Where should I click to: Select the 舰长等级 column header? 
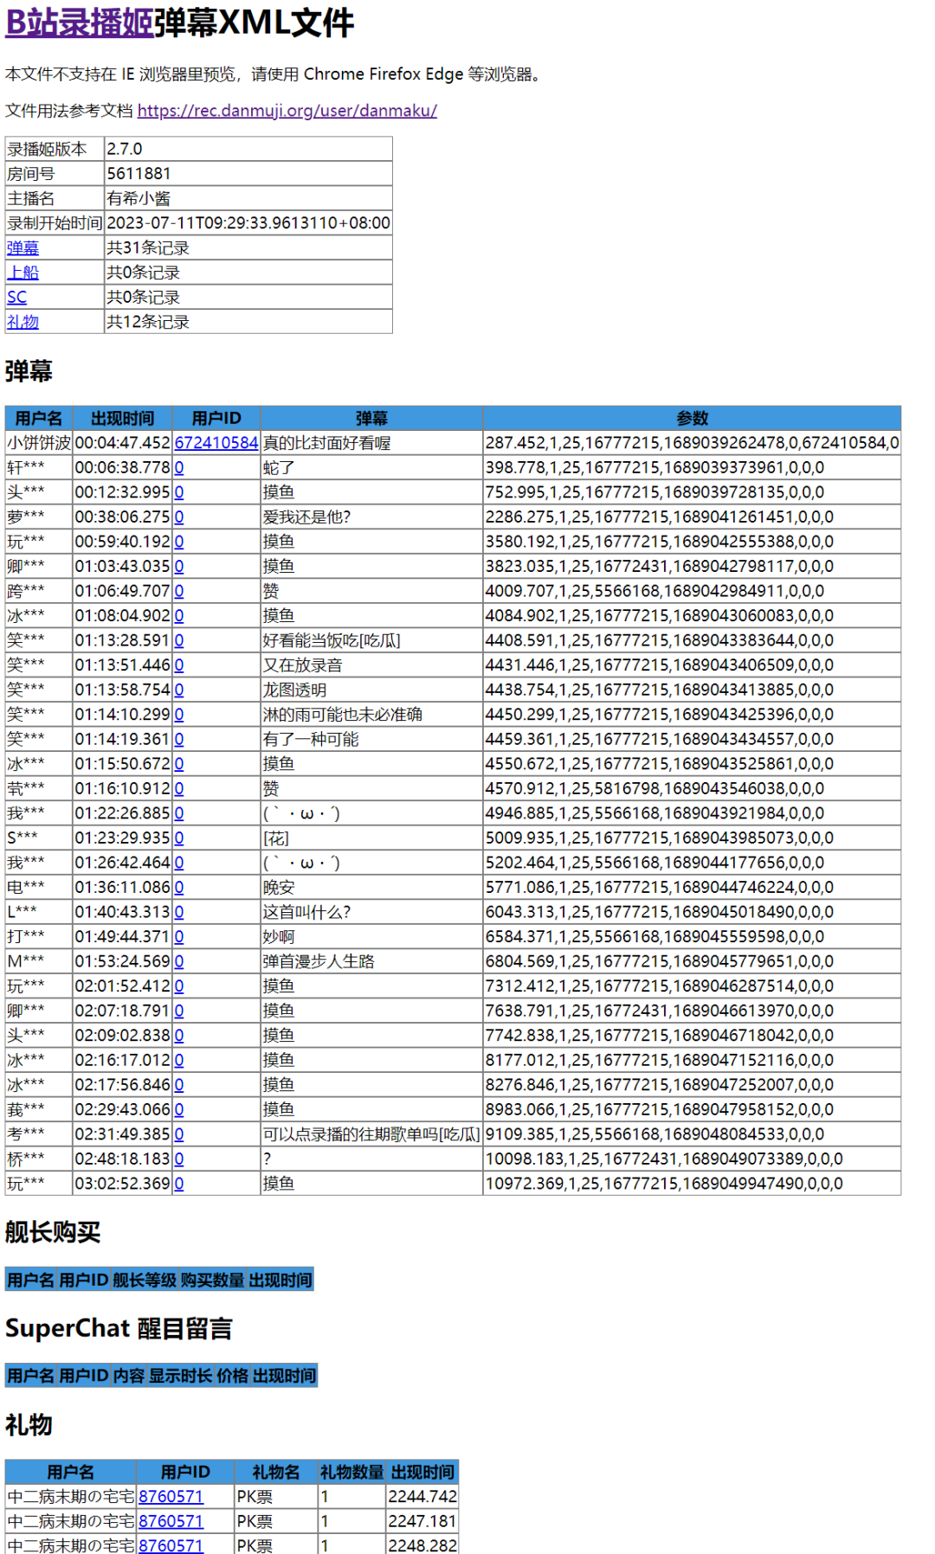pyautogui.click(x=145, y=1280)
